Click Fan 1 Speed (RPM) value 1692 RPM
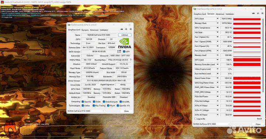 [x=226, y=42]
